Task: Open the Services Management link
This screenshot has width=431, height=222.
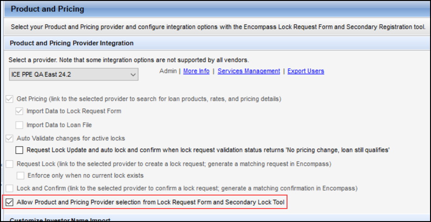Action: (x=249, y=71)
